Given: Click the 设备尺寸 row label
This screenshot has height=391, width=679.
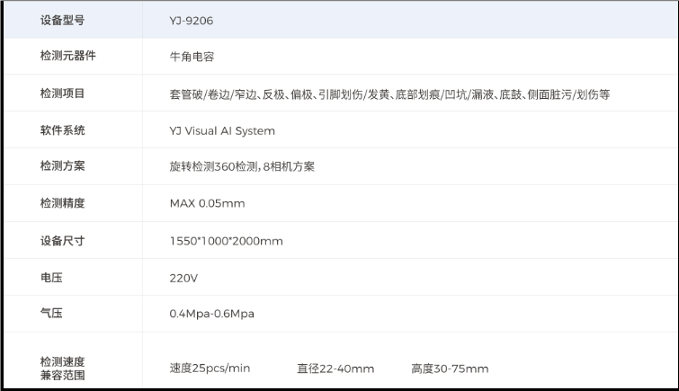Looking at the screenshot, I should [62, 241].
